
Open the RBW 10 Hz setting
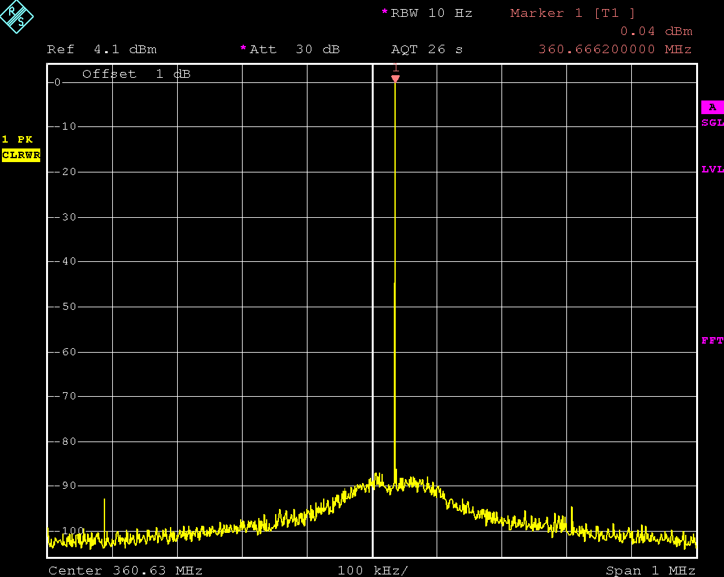(431, 12)
